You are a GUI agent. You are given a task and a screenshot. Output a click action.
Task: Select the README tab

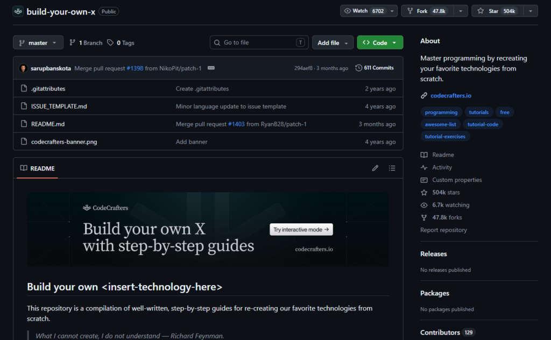coord(37,168)
